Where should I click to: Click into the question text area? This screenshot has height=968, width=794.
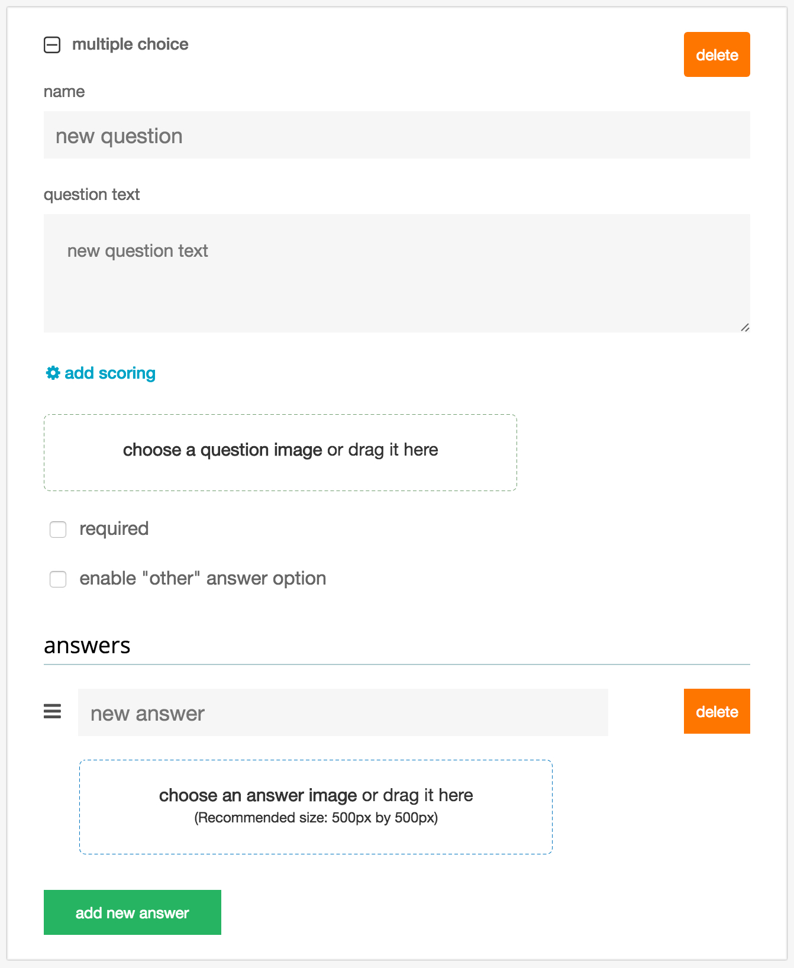[x=396, y=273]
